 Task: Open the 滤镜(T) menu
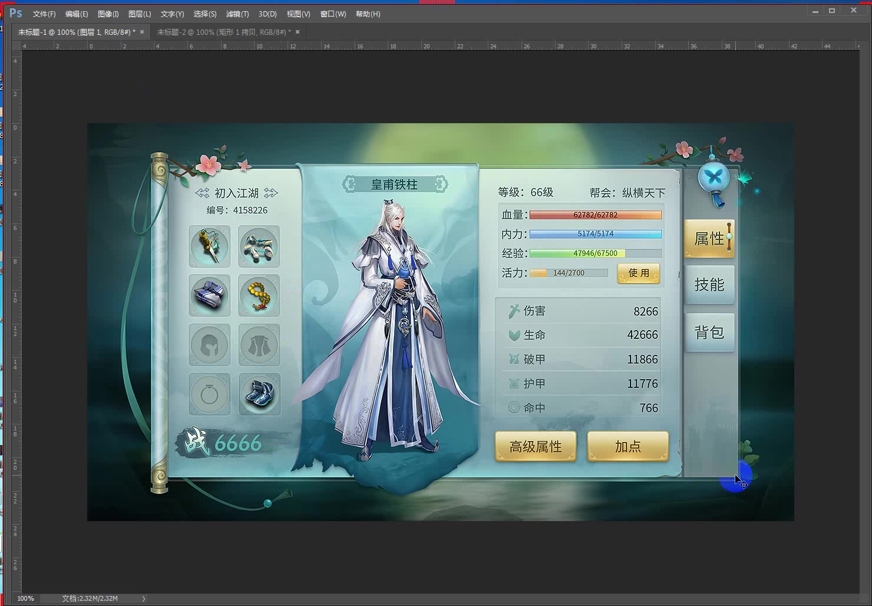pyautogui.click(x=237, y=14)
